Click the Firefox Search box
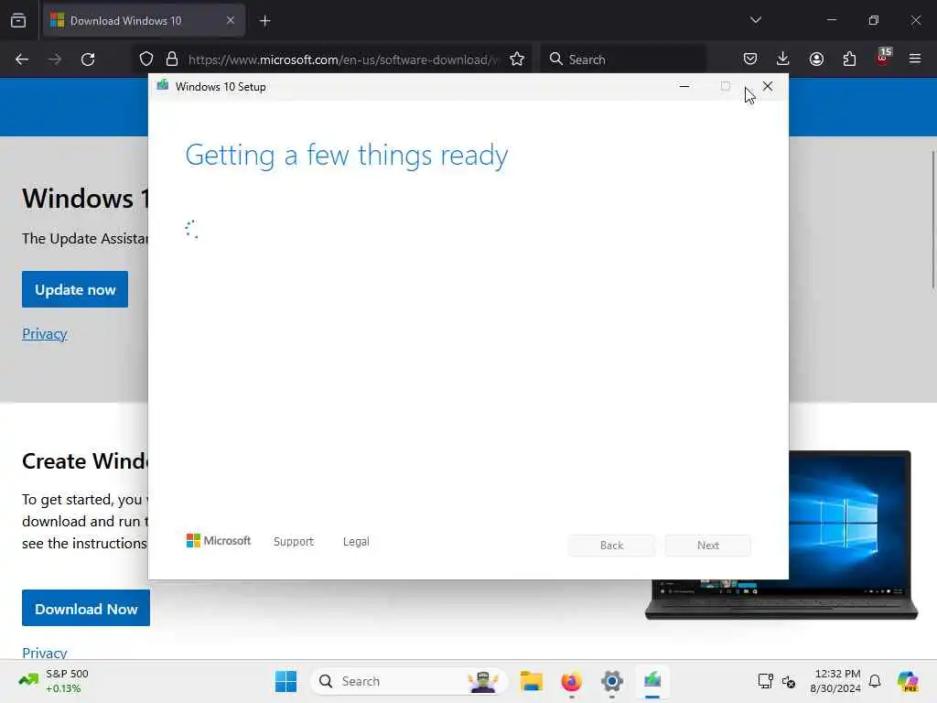937x703 pixels. click(x=623, y=59)
